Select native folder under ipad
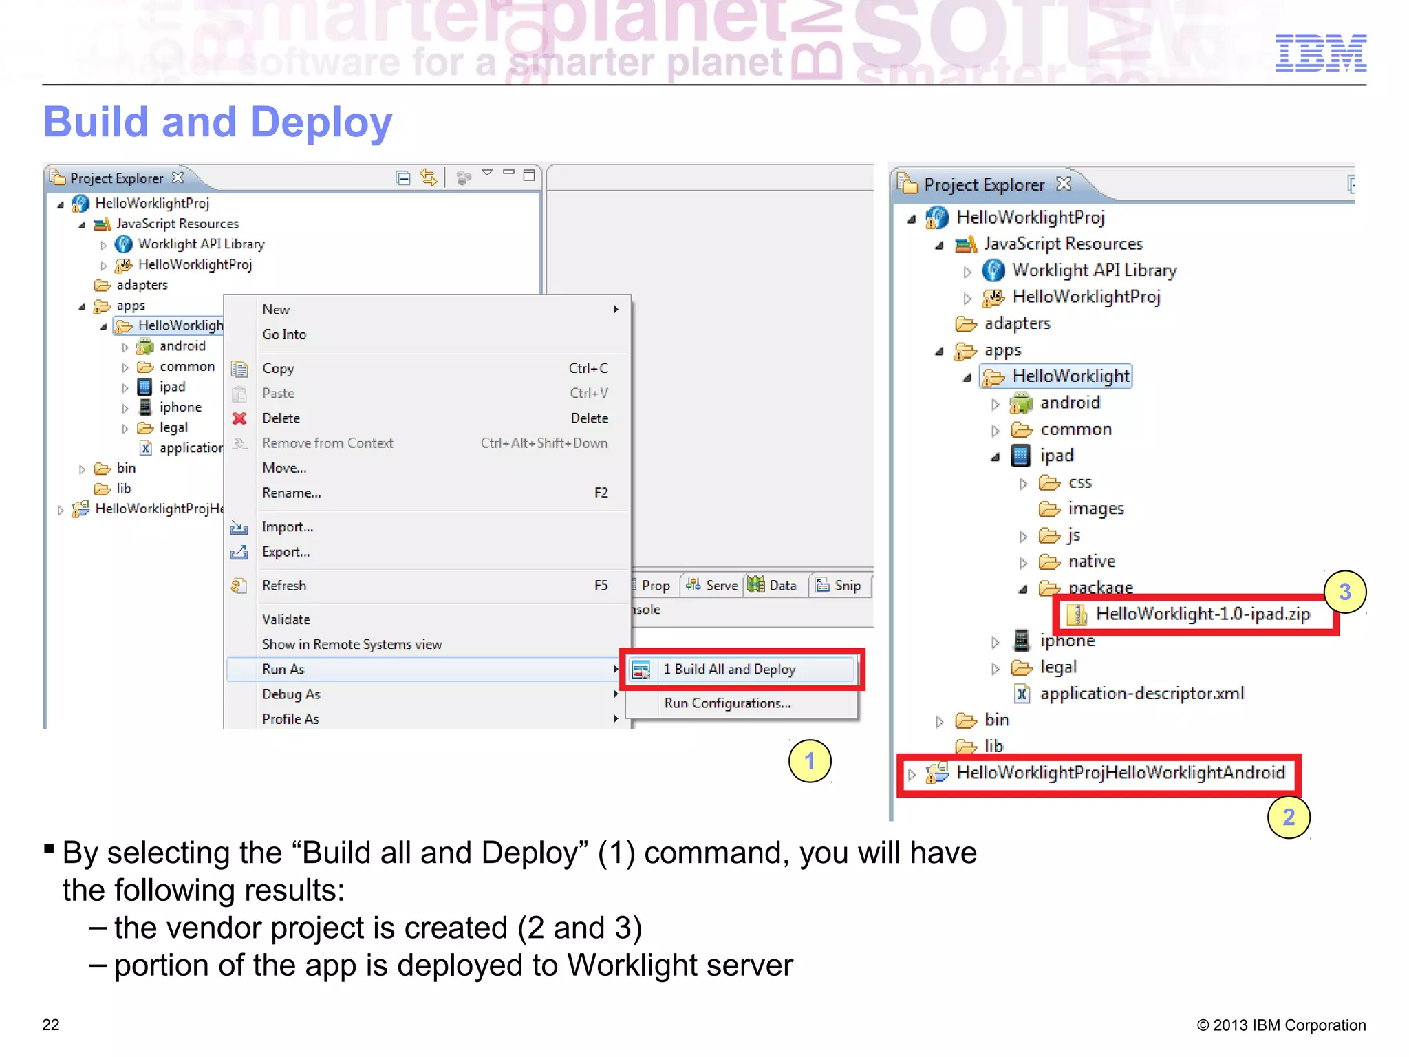The width and height of the screenshot is (1409, 1057). pyautogui.click(x=1091, y=562)
